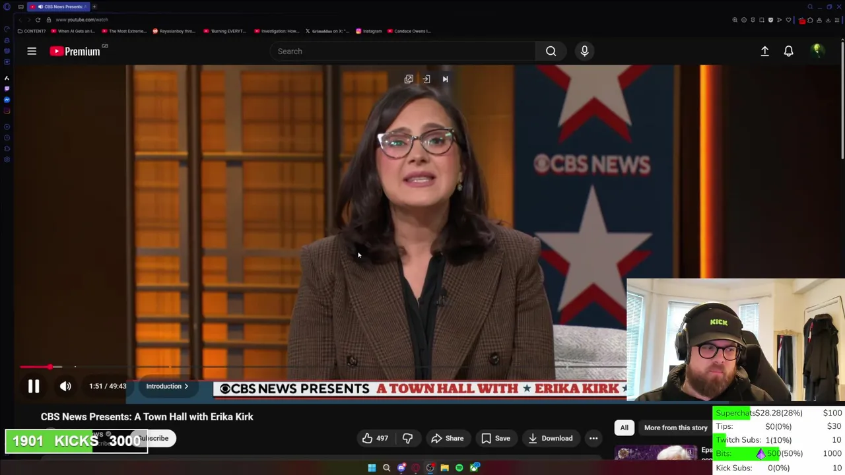Open Instagram bookmark
This screenshot has height=475, width=845.
click(x=369, y=31)
